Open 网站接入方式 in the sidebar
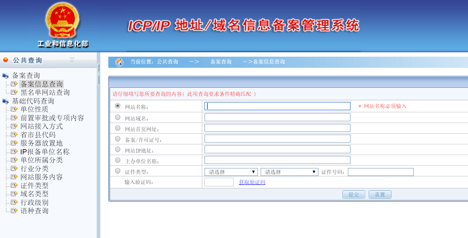This screenshot has width=468, height=238. point(42,126)
